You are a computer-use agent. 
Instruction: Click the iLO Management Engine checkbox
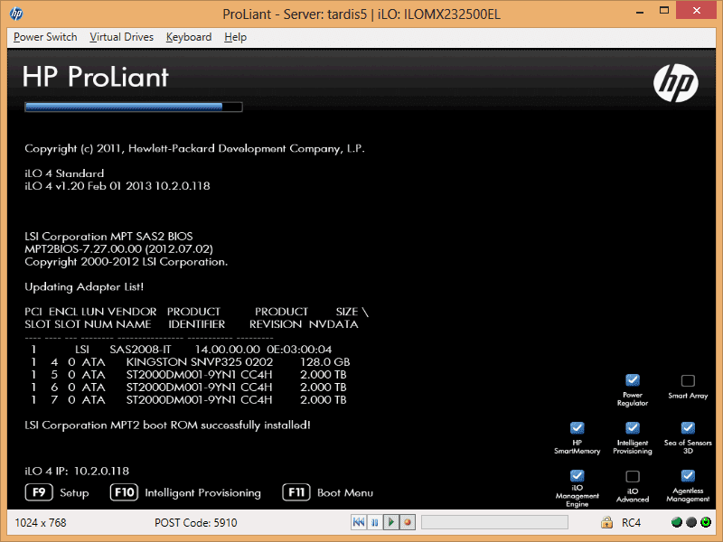point(577,475)
